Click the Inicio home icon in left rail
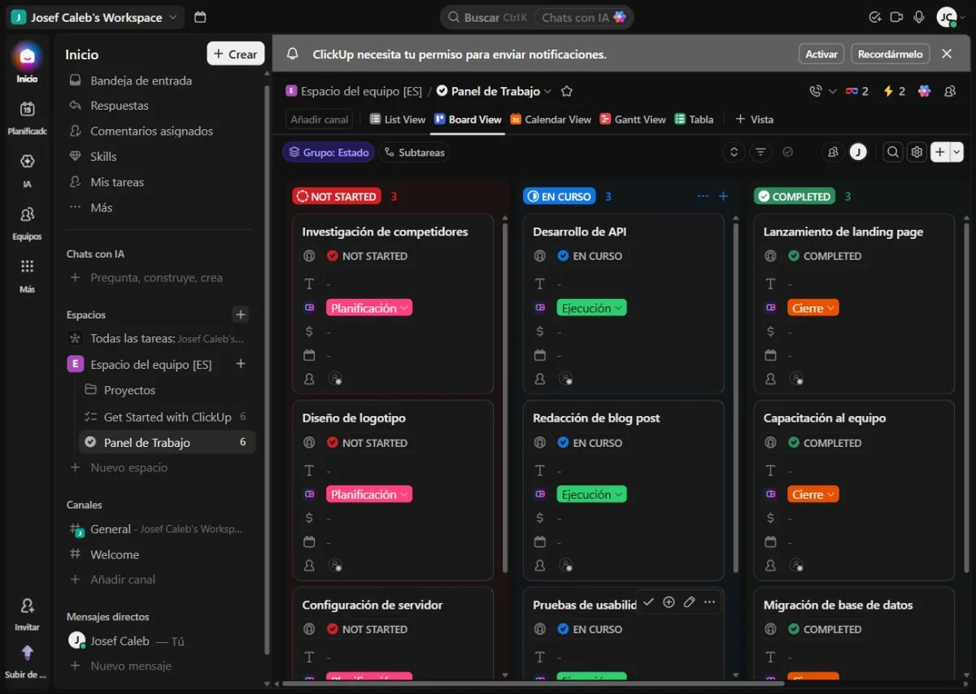The height and width of the screenshot is (694, 976). (27, 56)
